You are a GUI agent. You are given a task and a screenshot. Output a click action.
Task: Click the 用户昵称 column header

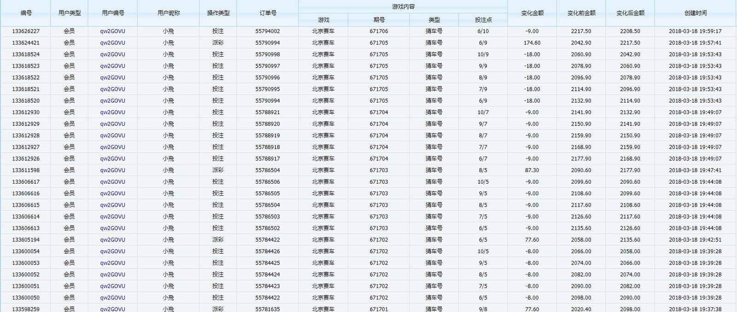click(x=169, y=13)
